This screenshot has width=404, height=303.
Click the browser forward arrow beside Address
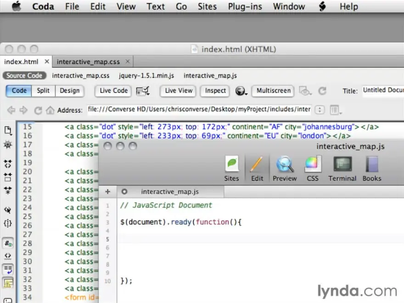point(23,110)
